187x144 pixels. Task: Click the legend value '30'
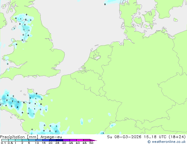(64, 143)
